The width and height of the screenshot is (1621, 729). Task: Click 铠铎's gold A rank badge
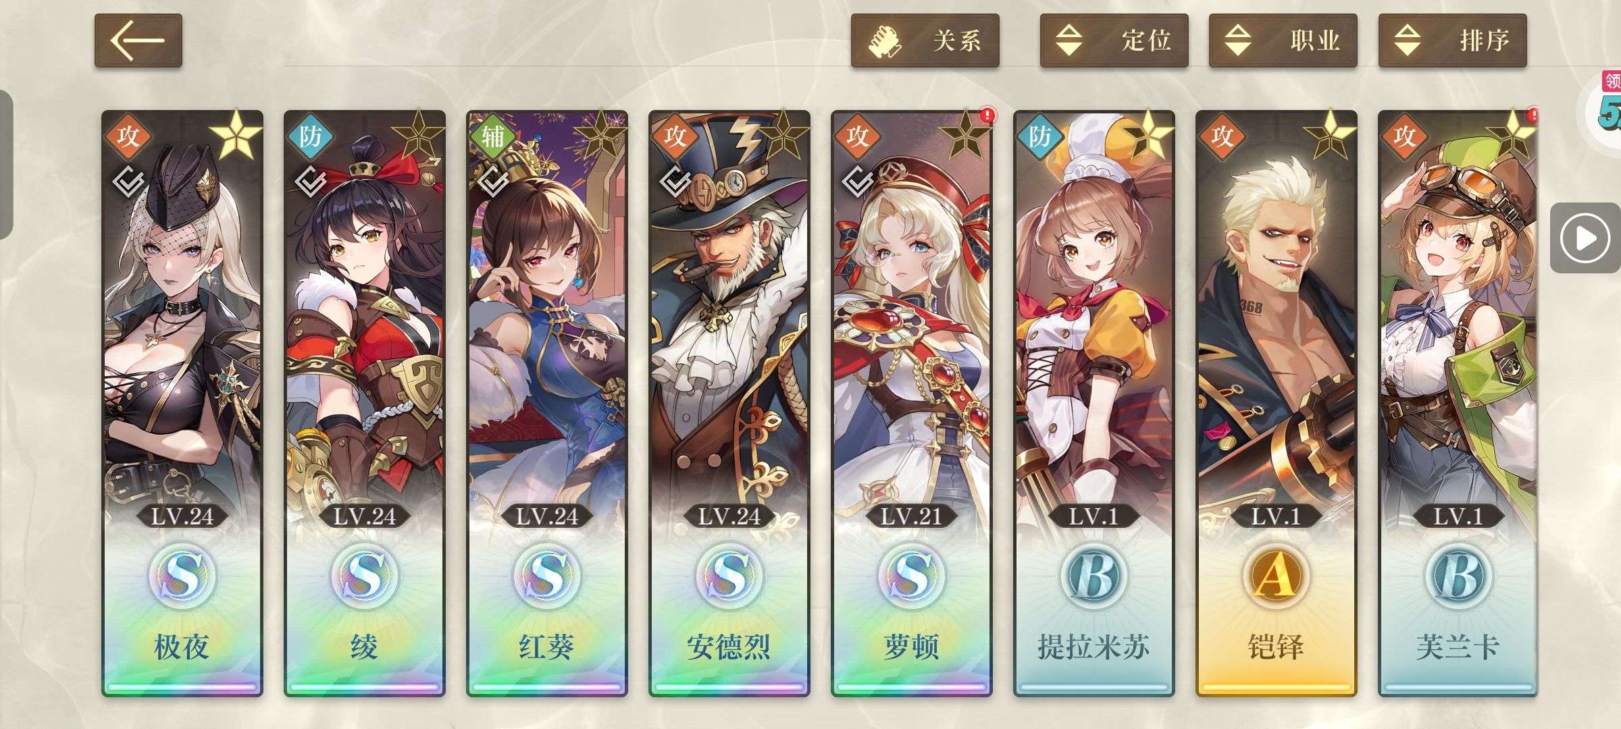[1276, 576]
